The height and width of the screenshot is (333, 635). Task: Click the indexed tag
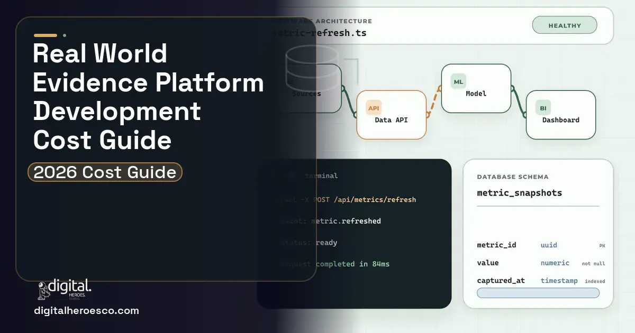tap(595, 281)
